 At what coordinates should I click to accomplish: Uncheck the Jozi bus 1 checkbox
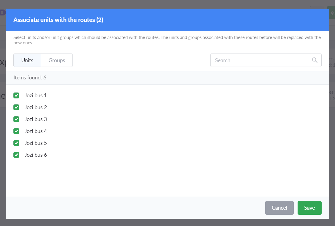[16, 95]
